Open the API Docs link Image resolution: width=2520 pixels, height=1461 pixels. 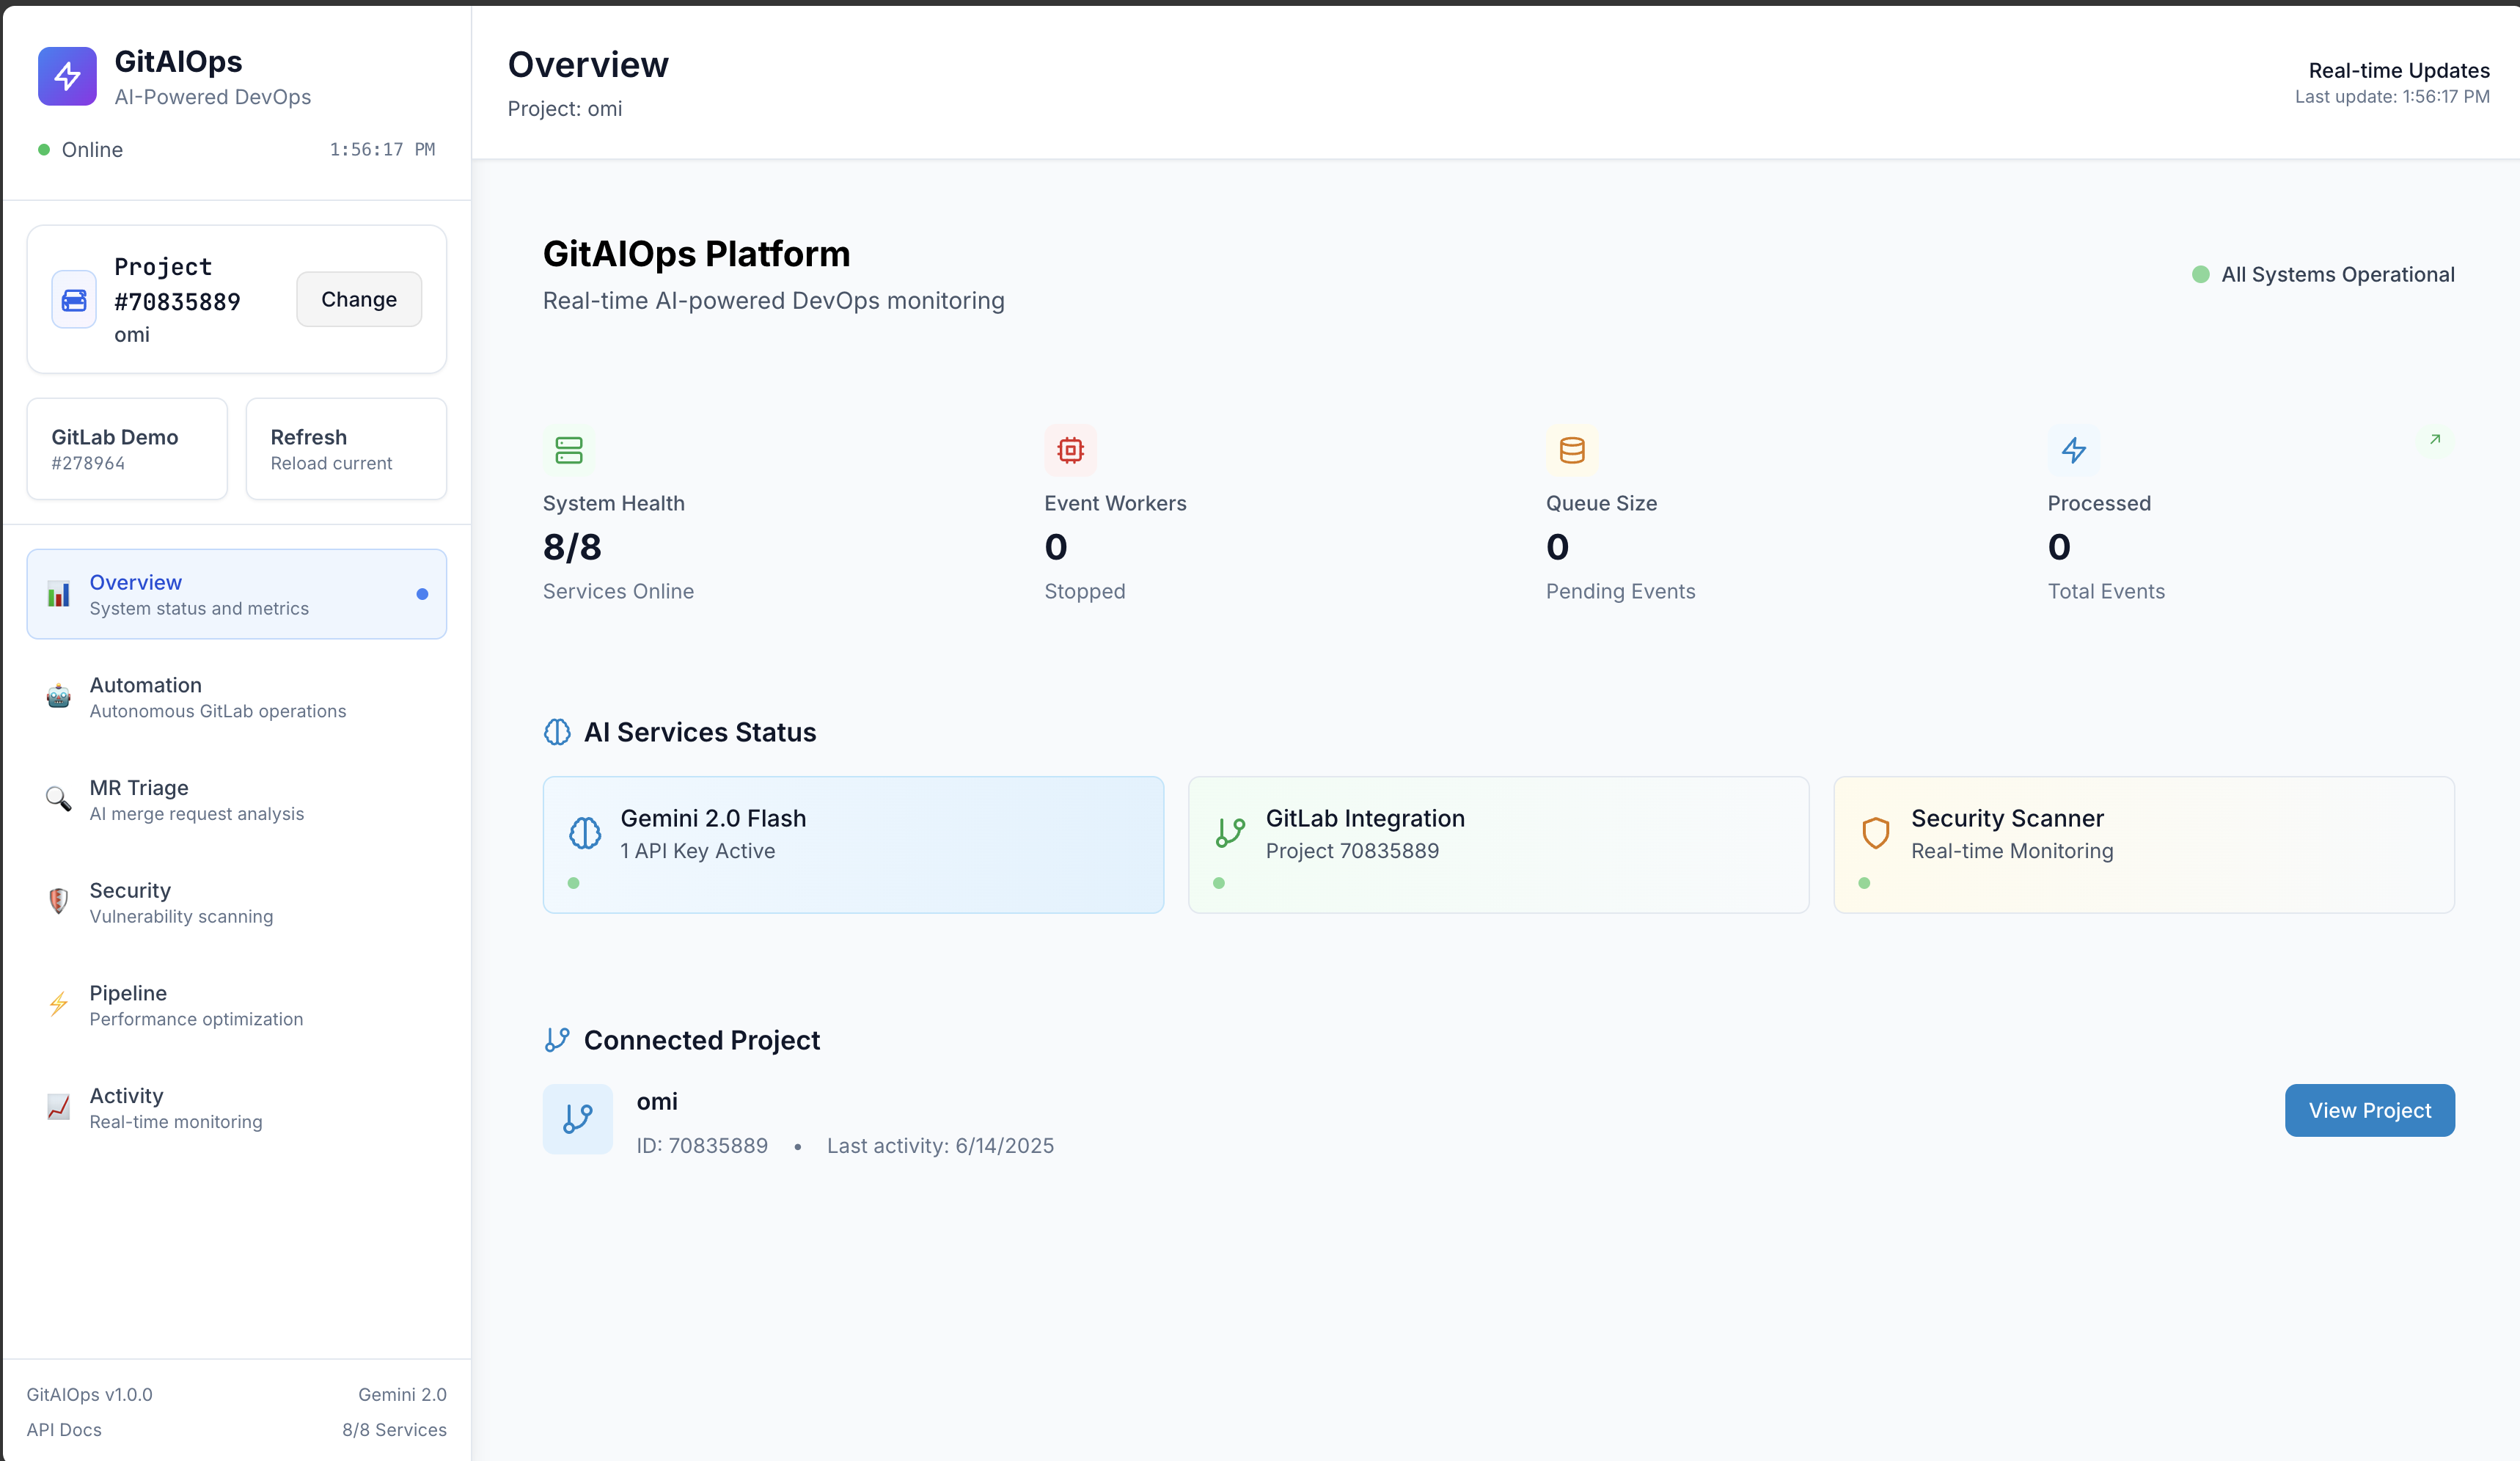point(64,1429)
